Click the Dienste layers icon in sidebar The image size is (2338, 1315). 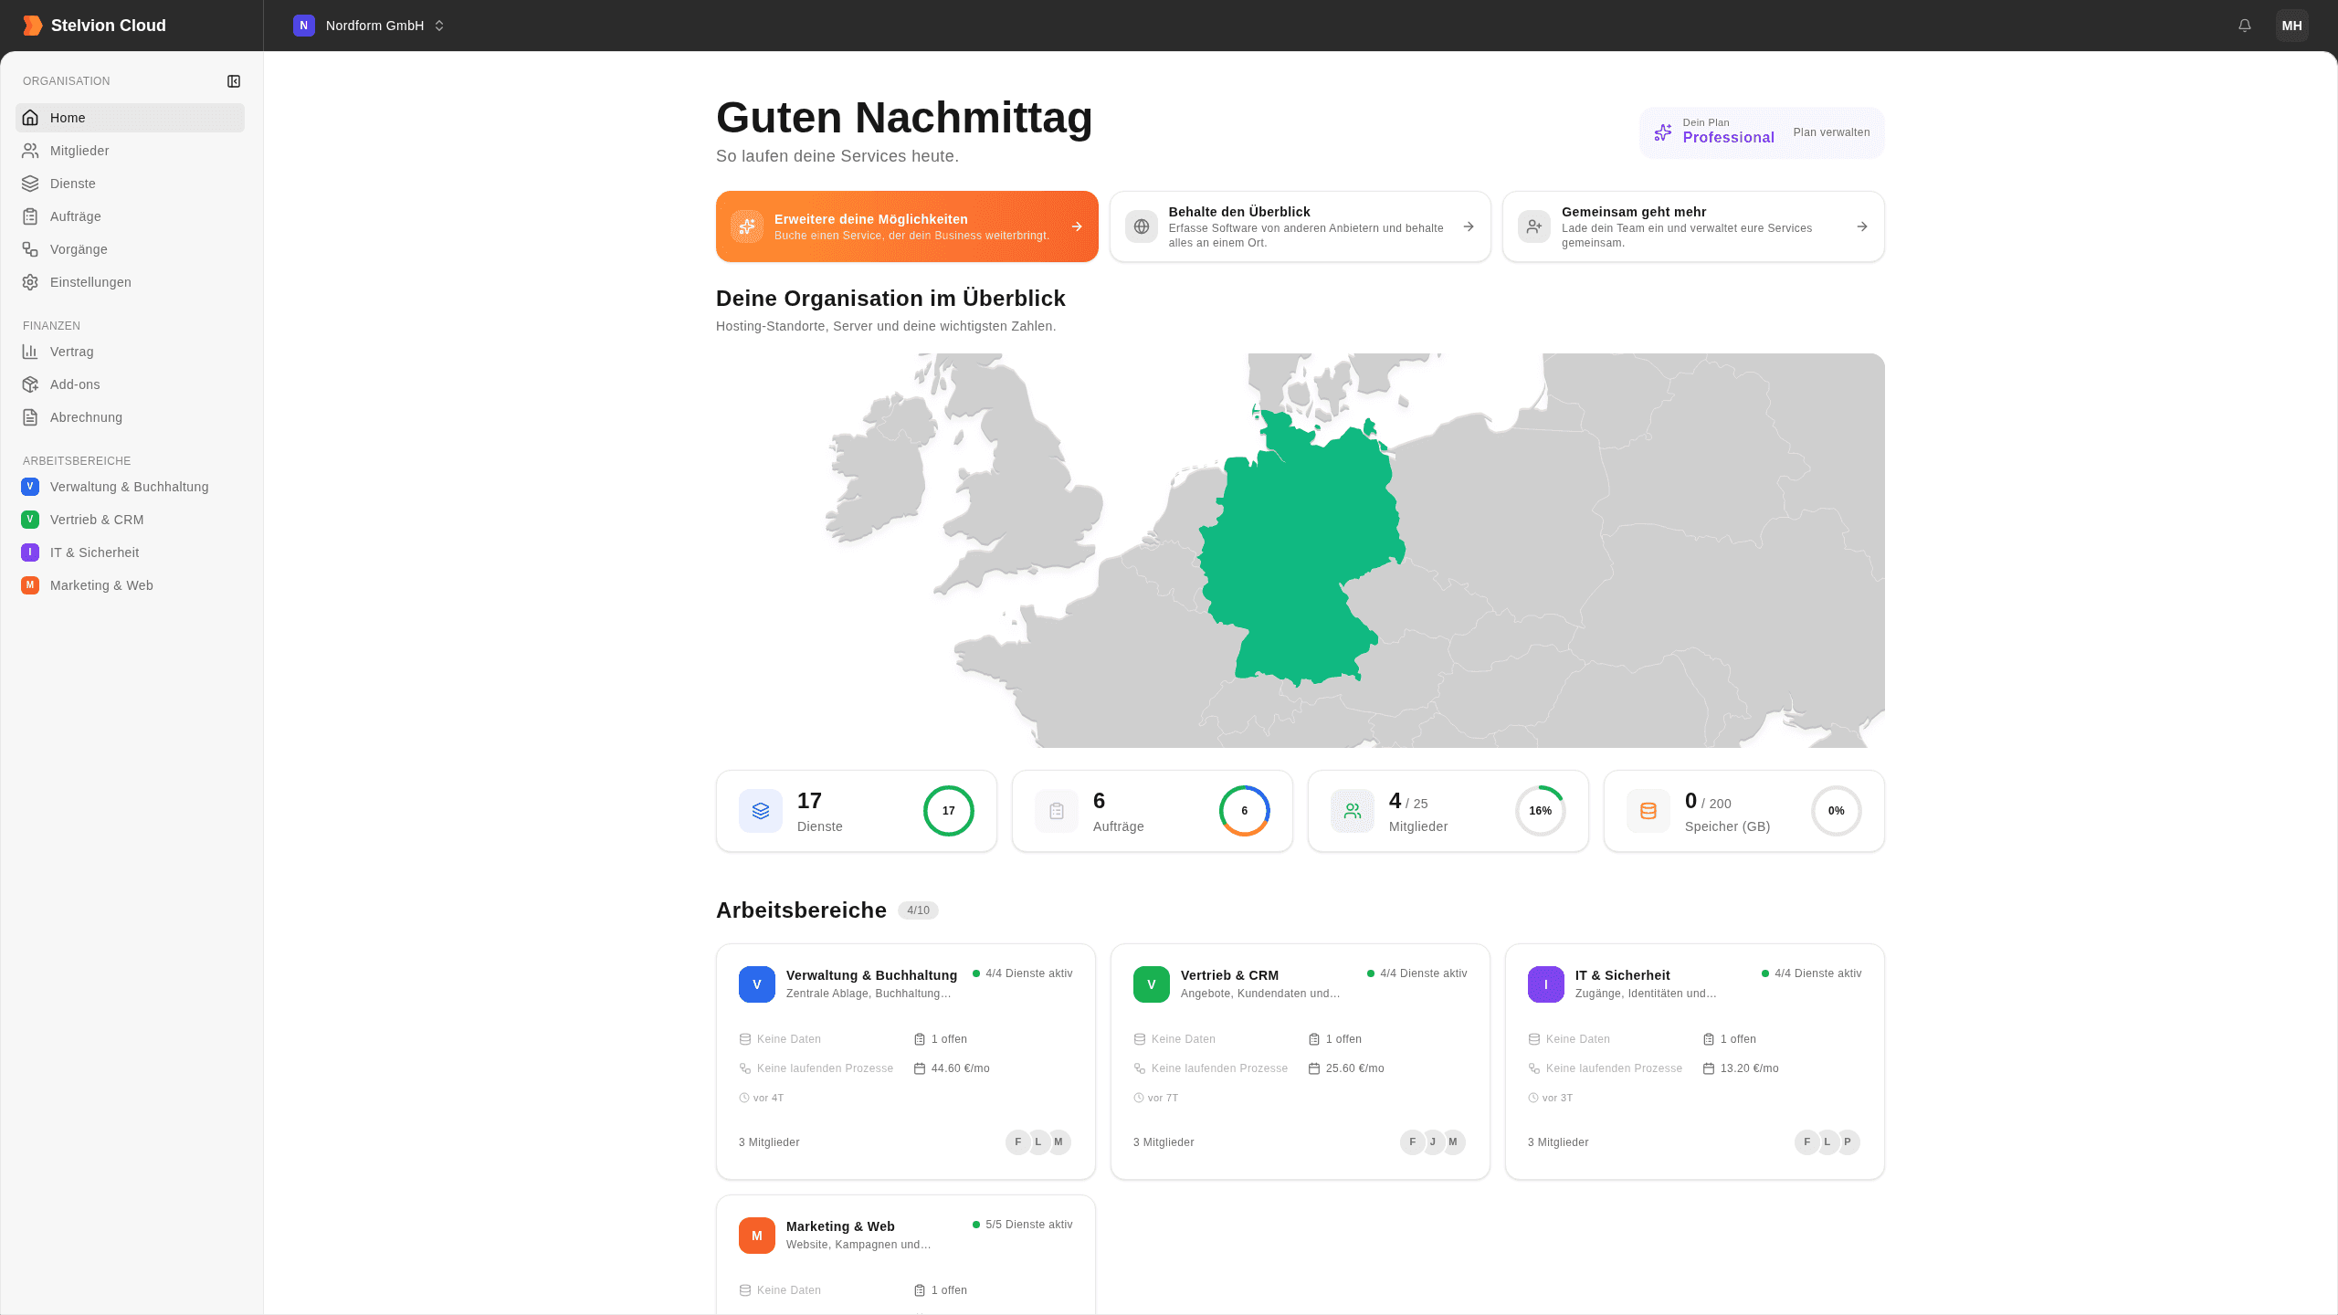pos(30,184)
